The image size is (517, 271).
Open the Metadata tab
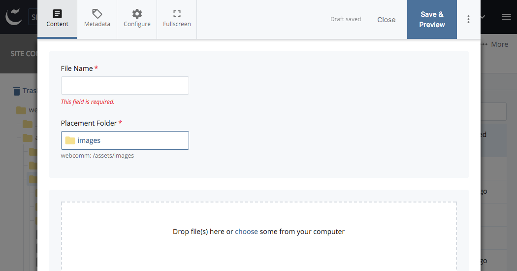click(97, 19)
